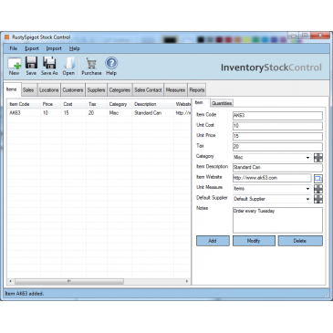Click the Delete button
The width and height of the screenshot is (333, 333).
[x=300, y=241]
